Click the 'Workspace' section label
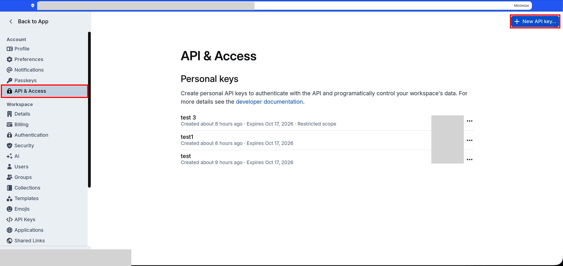This screenshot has width=563, height=266. (x=20, y=104)
